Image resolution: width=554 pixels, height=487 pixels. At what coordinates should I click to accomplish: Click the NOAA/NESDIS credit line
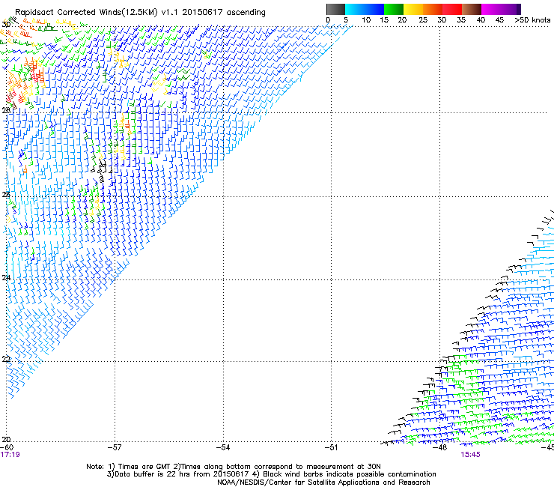click(323, 483)
